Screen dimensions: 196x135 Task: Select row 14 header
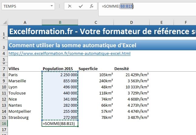[4, 111]
